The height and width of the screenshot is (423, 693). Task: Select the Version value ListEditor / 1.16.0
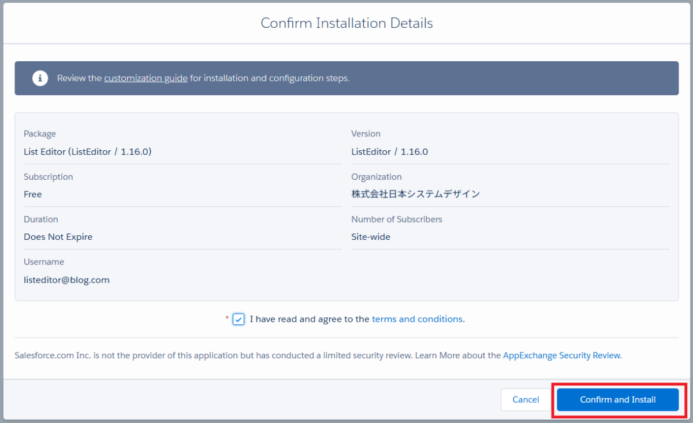click(x=390, y=152)
